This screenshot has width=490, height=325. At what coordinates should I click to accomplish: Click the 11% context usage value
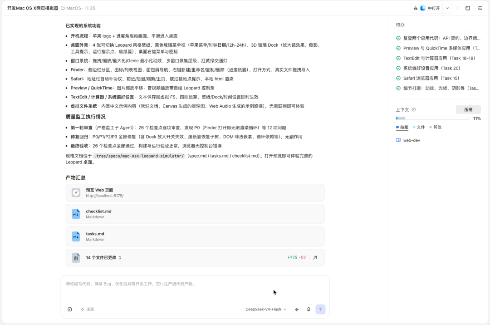pyautogui.click(x=477, y=118)
